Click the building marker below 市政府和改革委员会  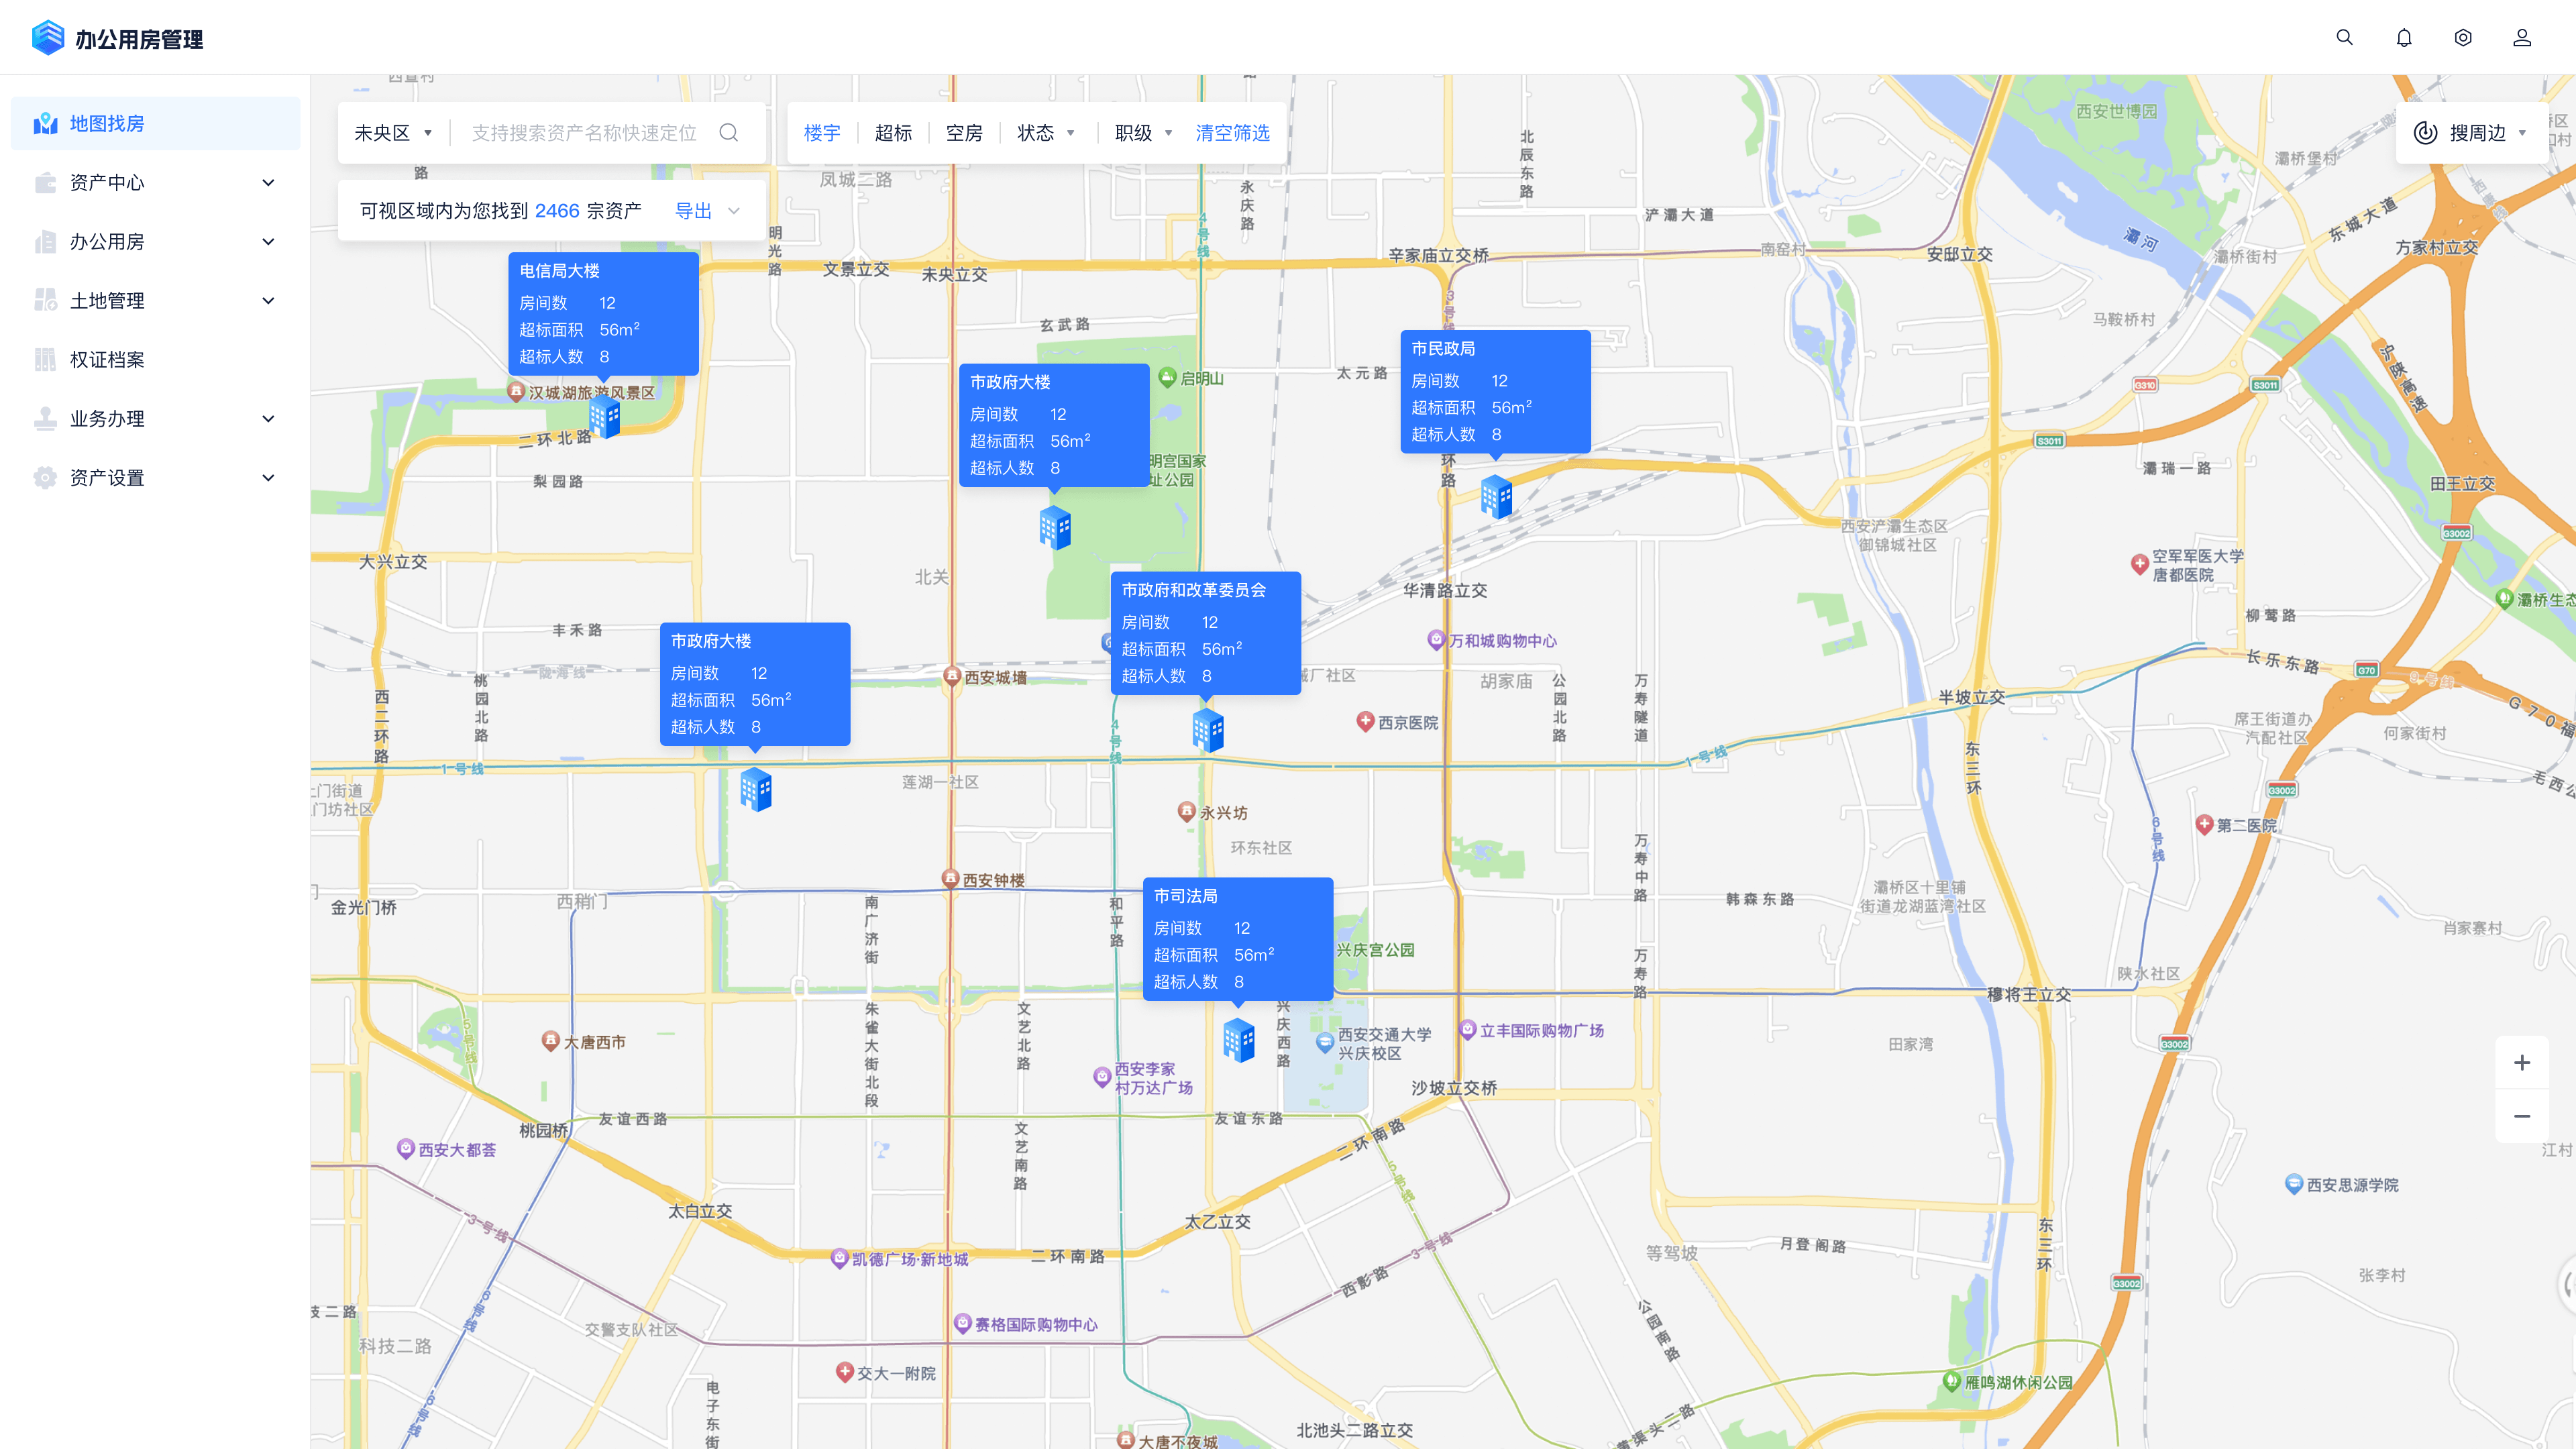[1208, 731]
